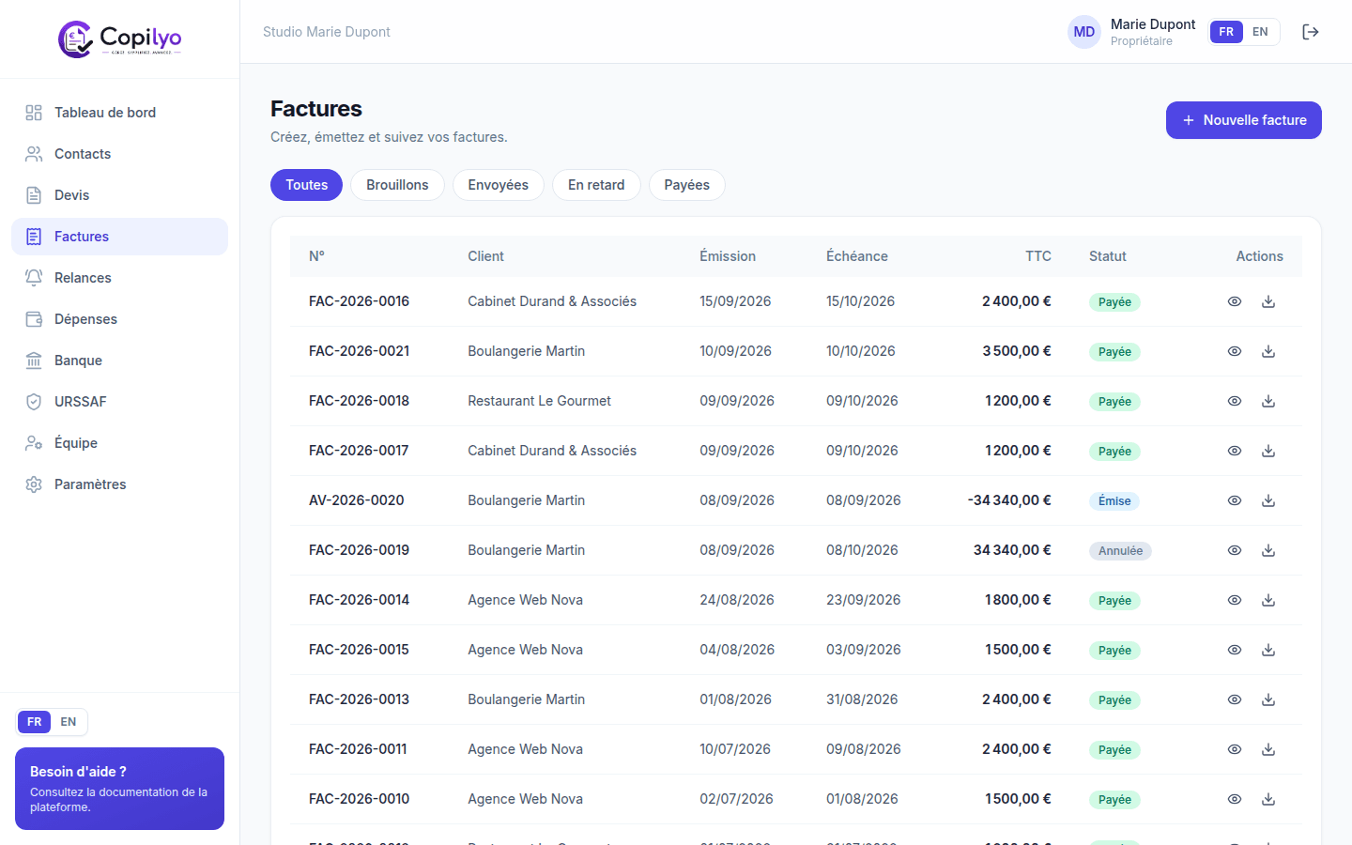View credit note AV-2026-0020 eye icon
This screenshot has height=845, width=1352.
point(1235,500)
